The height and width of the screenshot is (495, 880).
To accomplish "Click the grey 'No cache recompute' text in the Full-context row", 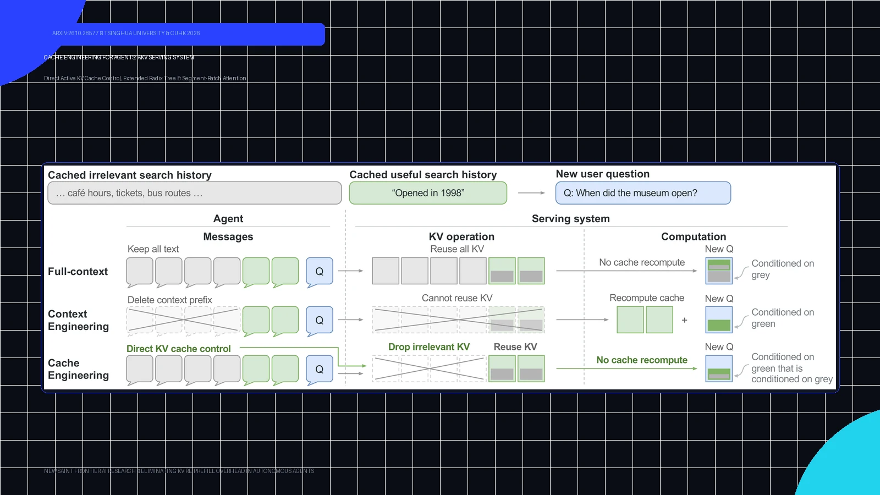I will point(642,262).
